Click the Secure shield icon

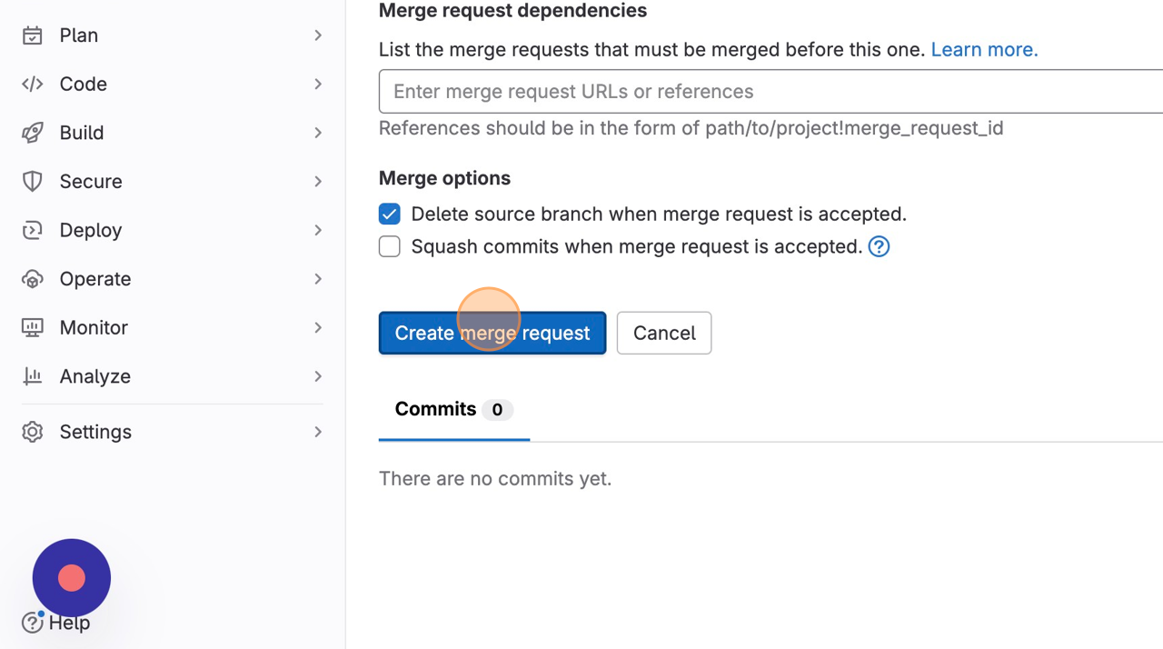pos(33,181)
